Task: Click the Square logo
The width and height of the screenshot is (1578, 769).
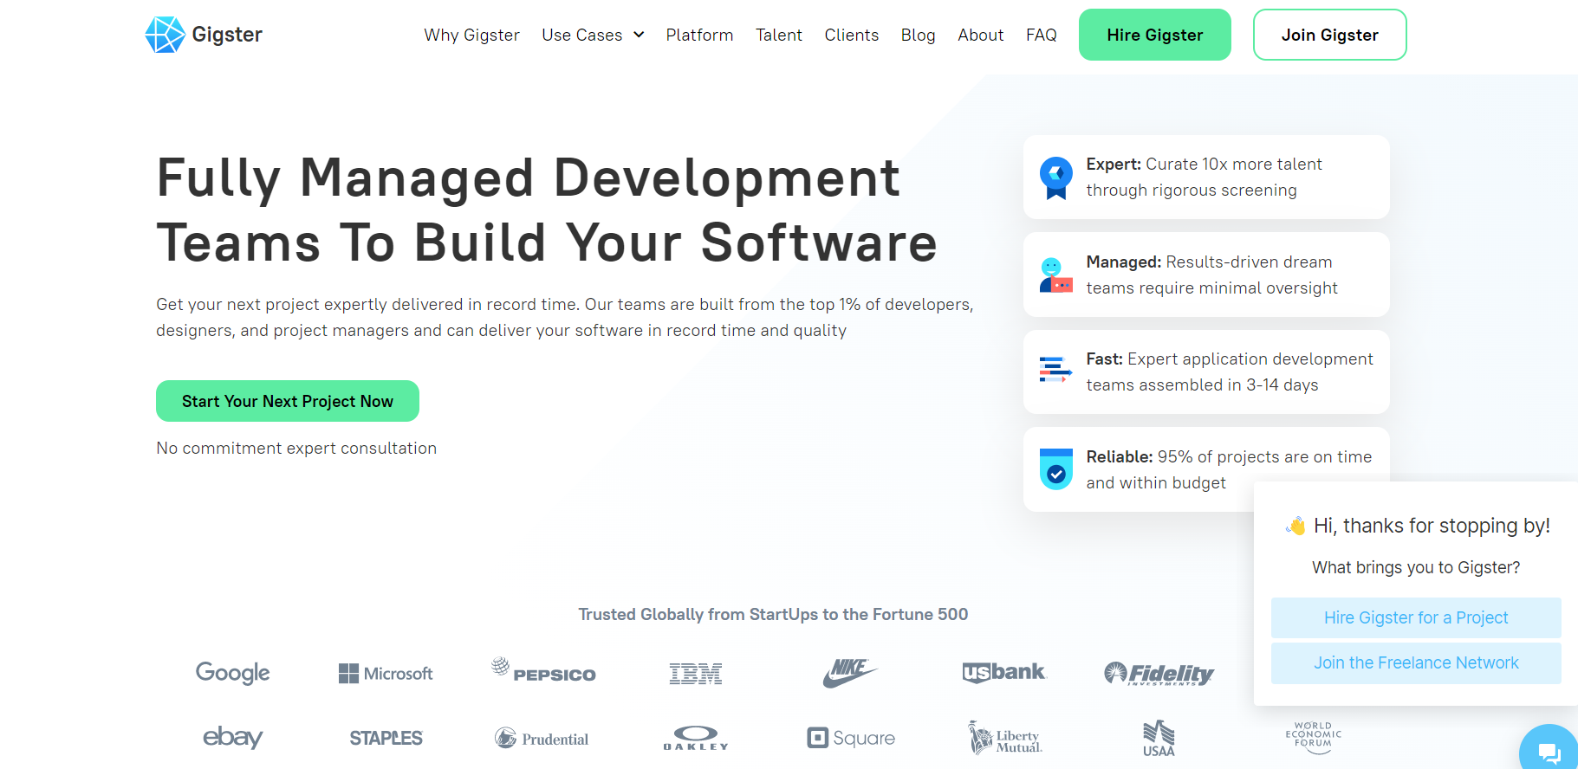Action: click(x=850, y=738)
